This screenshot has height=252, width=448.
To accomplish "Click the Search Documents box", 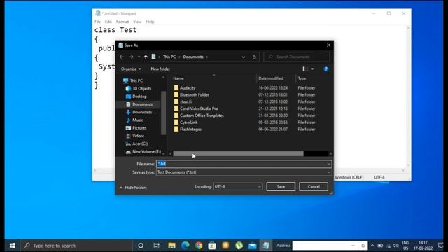I will (x=297, y=57).
